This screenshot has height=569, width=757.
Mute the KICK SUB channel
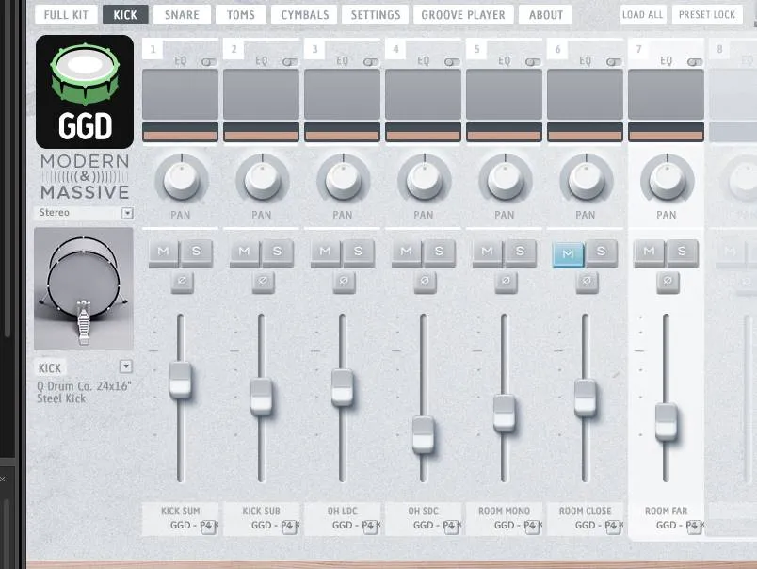245,252
